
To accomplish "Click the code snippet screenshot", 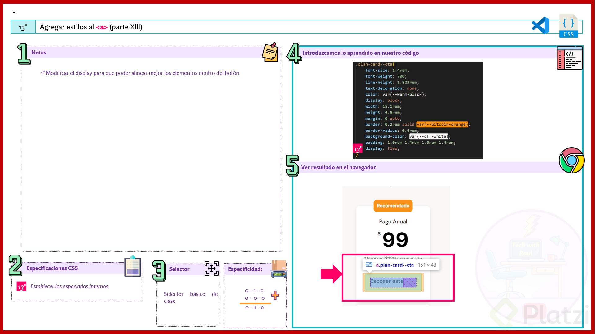I will (x=417, y=110).
